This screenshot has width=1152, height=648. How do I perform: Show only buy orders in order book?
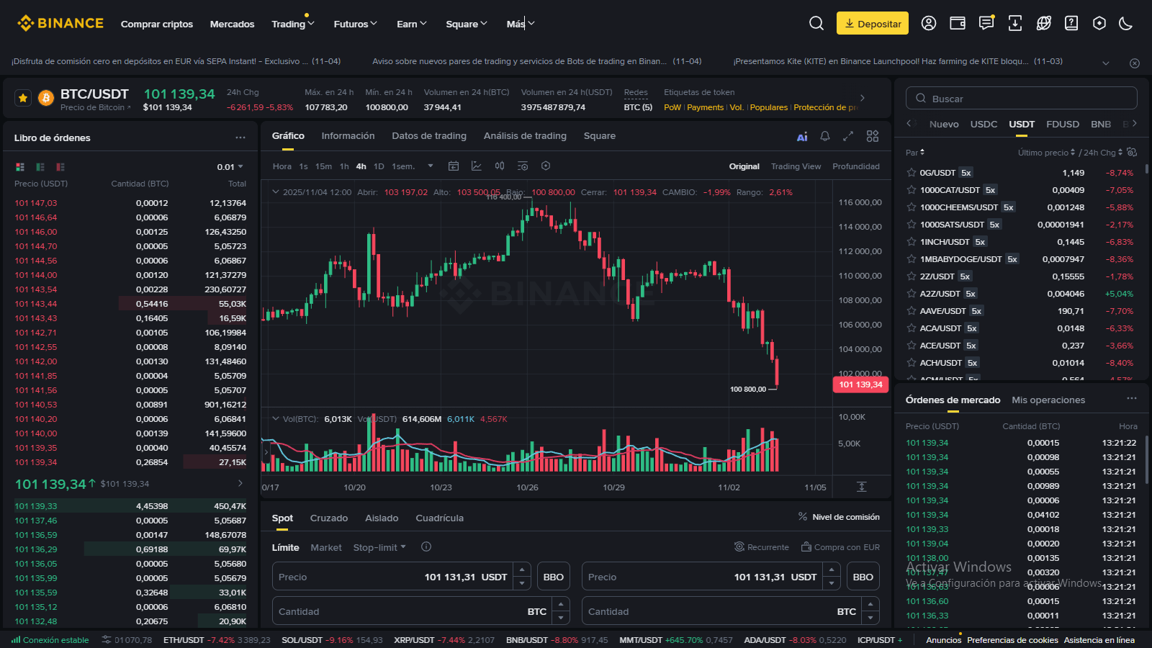tap(40, 167)
